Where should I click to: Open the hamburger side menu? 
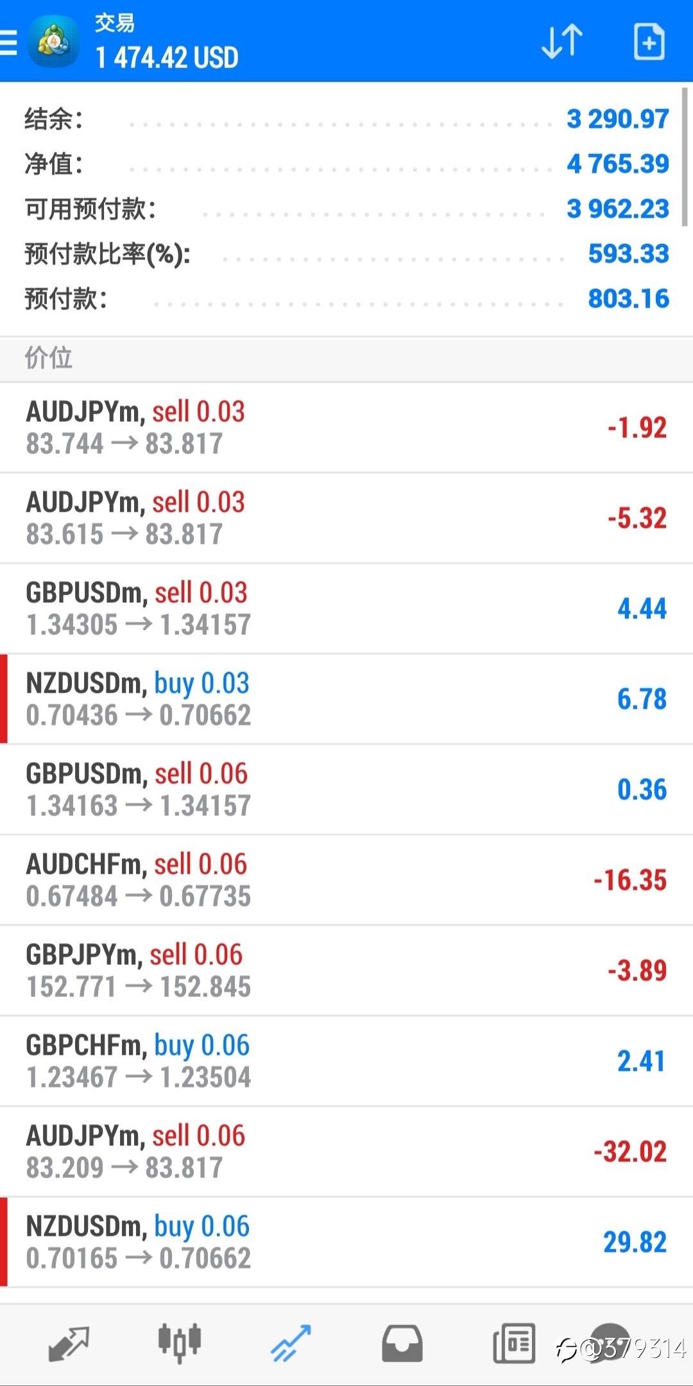coord(9,42)
